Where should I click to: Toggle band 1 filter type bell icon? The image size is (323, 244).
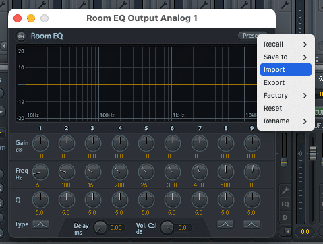pos(40,224)
